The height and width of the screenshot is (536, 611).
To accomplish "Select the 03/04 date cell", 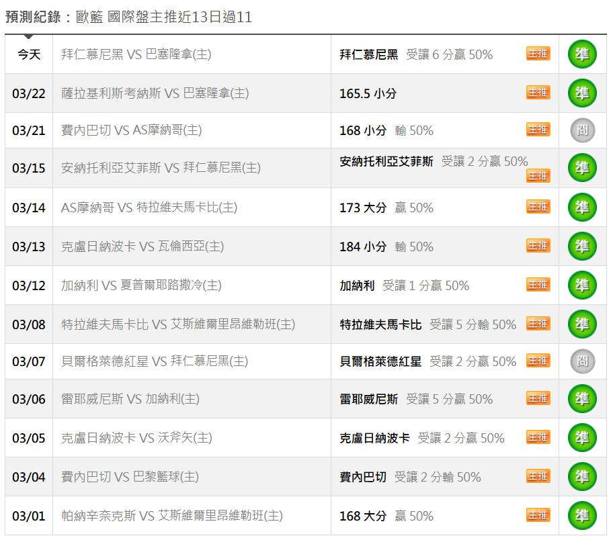I will [x=29, y=476].
